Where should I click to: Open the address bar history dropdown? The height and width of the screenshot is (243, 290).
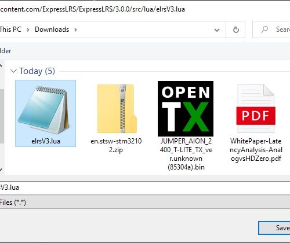pos(217,30)
